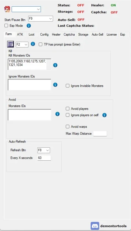Click the info icon beside Avoid Monsters IDs
131x231 pixels.
pyautogui.click(x=57, y=114)
